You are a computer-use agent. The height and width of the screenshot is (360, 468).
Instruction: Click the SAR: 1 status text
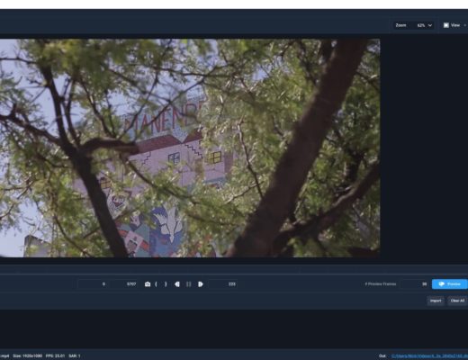75,356
